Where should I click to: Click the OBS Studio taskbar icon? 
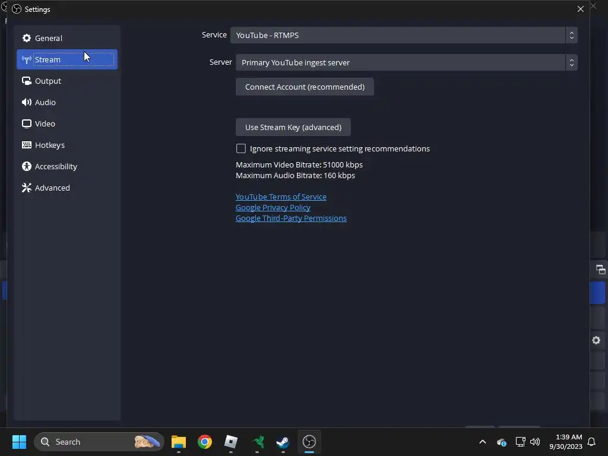309,442
